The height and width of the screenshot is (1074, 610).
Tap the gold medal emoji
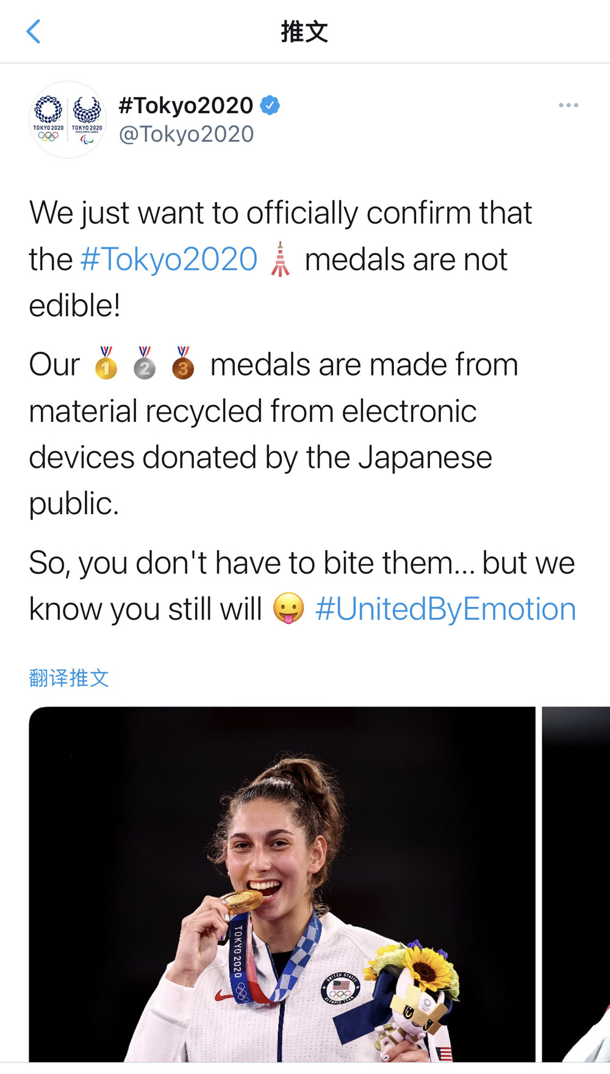click(106, 364)
